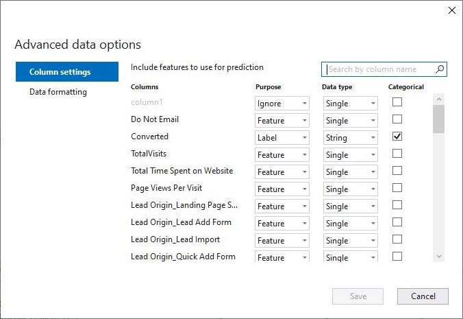Open Data type dropdown for Do Not Email

350,121
